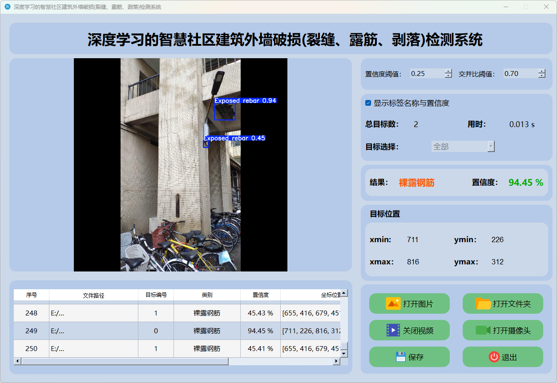Open the target selection dropdown
Image resolution: width=557 pixels, height=383 pixels.
coord(491,147)
